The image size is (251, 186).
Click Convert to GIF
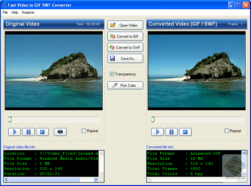pyautogui.click(x=125, y=36)
